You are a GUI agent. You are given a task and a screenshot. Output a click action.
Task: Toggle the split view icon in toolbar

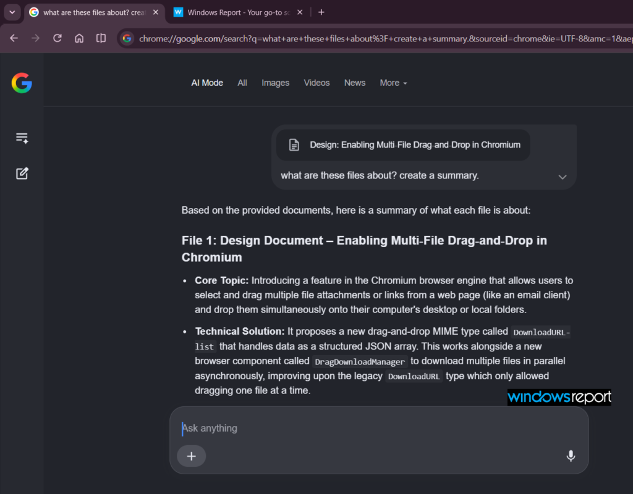pos(101,38)
